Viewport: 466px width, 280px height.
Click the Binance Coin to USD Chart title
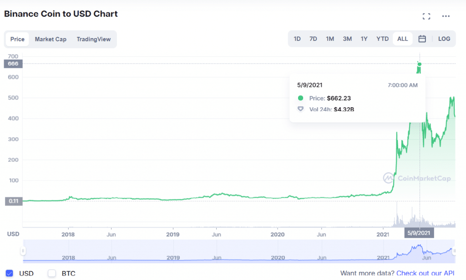tap(61, 14)
